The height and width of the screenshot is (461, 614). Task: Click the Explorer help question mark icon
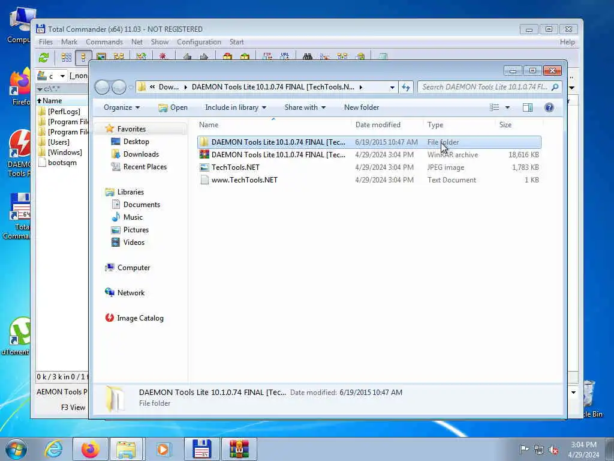coord(549,107)
